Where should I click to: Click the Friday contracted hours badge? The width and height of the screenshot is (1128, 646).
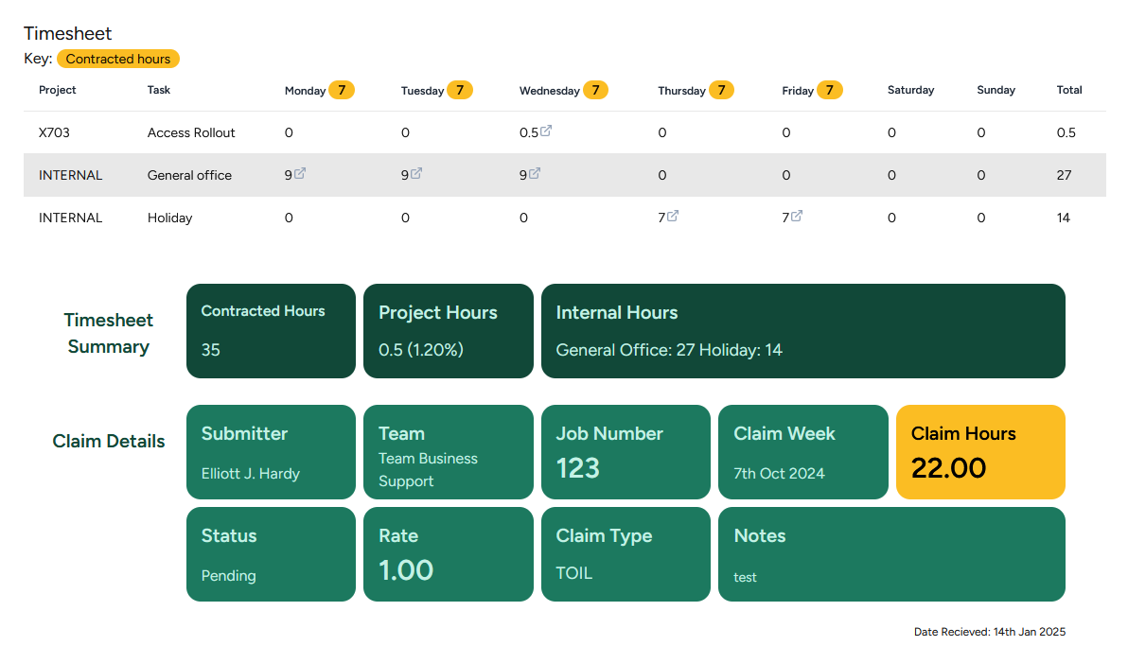(830, 90)
